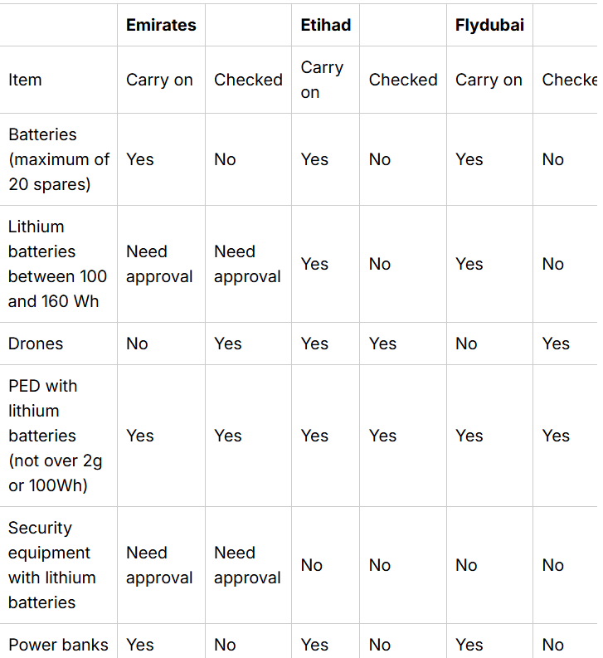Click Emirates carry-on "No" cell in Drones row
The width and height of the screenshot is (603, 658).
137,344
